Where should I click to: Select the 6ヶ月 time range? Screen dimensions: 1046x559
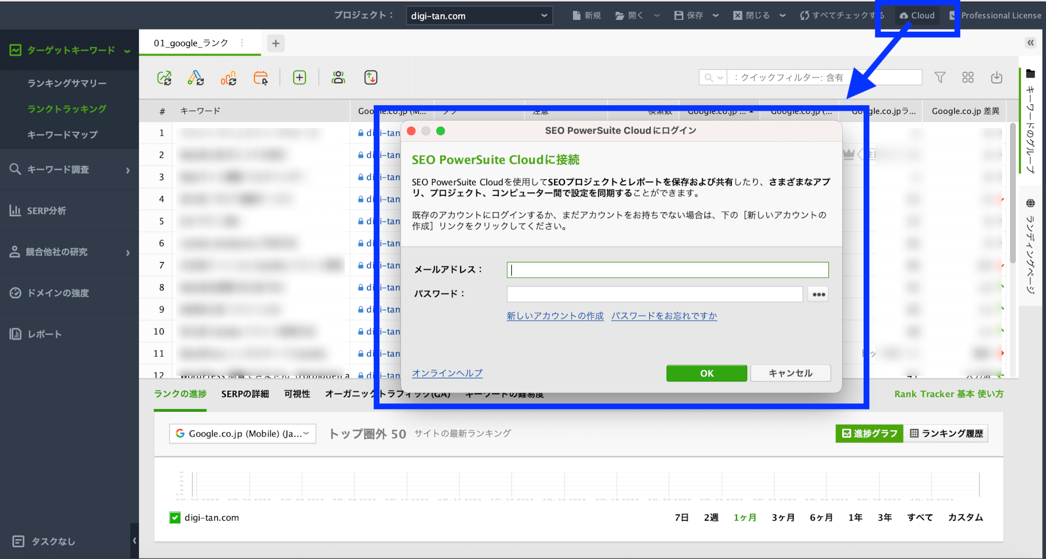click(821, 518)
